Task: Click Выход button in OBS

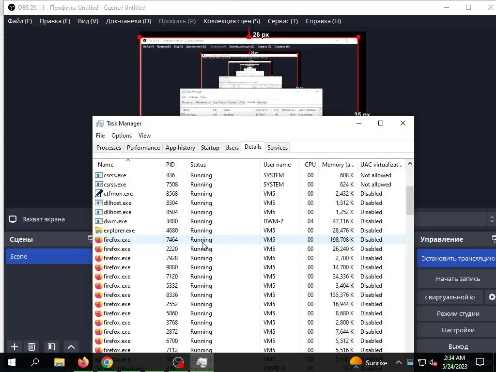Action: pos(456,346)
